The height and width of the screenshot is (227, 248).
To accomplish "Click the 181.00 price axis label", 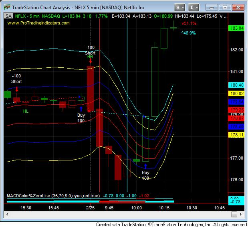I will pos(237,71).
